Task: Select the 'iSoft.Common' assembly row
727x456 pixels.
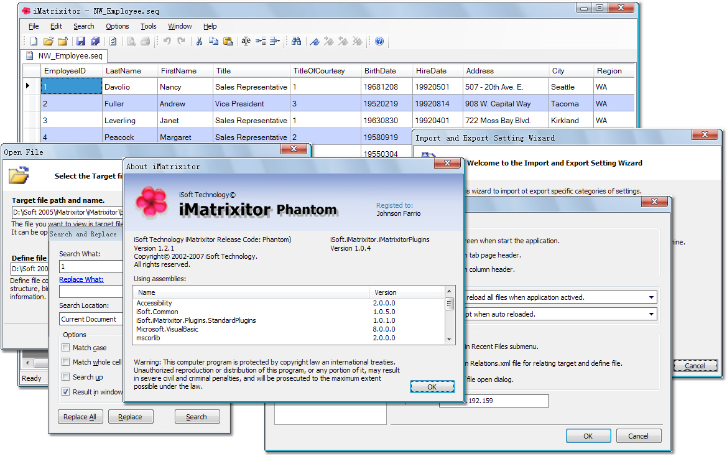Action: (x=289, y=312)
